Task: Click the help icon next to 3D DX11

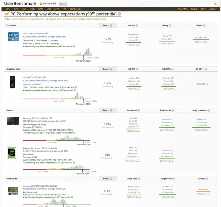Action: coord(206,69)
